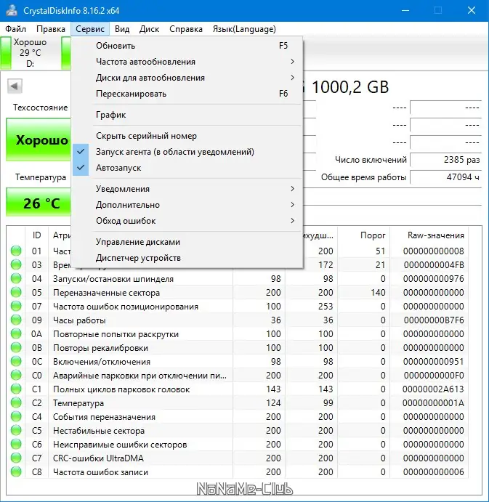Expand Частота автообновления submenu
489x502 pixels.
[x=187, y=62]
